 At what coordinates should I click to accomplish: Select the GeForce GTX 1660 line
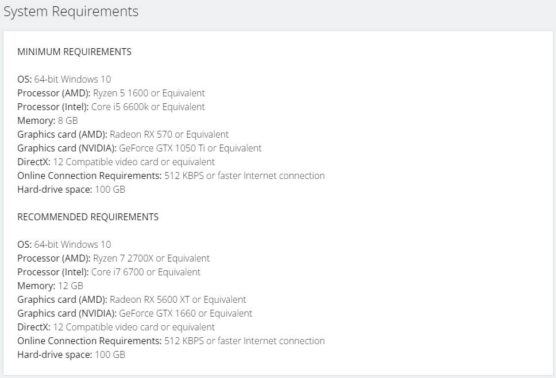click(x=134, y=313)
